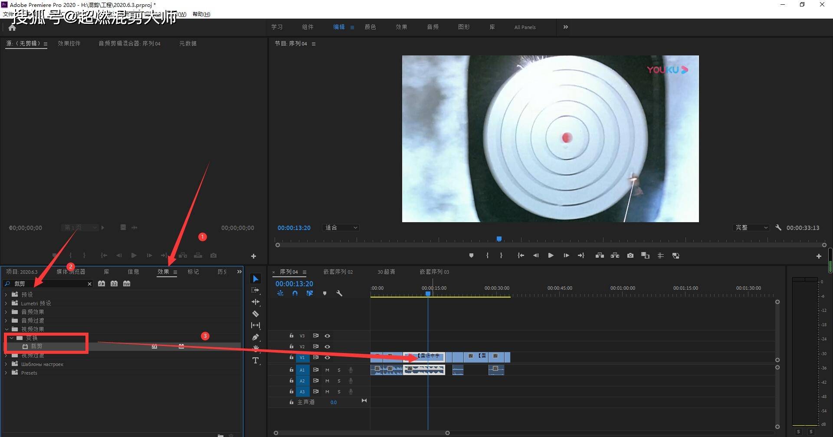Viewport: 833px width, 437px height.
Task: Expand the 预设 folder
Action: (6, 295)
